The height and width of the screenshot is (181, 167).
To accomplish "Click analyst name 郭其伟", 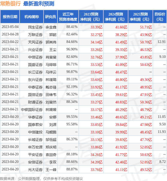I will [x=51, y=42].
